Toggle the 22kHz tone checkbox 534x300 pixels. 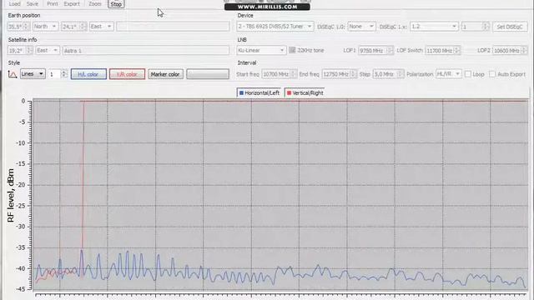(x=292, y=50)
